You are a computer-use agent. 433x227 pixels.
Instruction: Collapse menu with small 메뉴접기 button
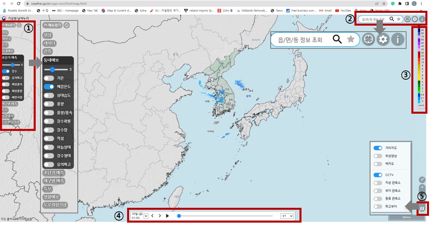8,25
